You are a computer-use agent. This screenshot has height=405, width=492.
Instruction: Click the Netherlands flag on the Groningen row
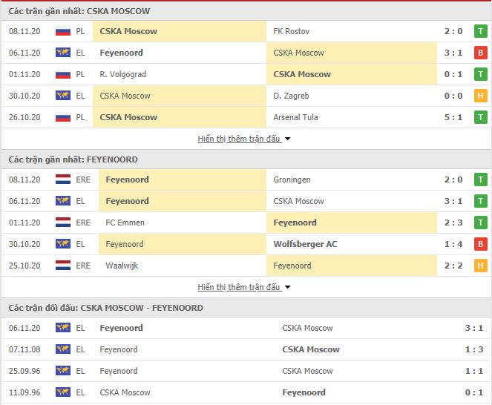(x=63, y=180)
